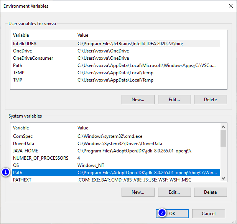Cancel the Environment Variables dialog
237x224 pixels.
click(x=208, y=214)
